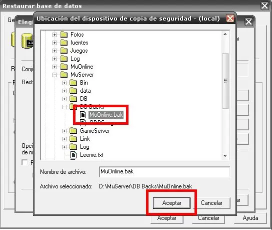This screenshot has width=272, height=230.
Task: Click the Nombre de archivo text field
Action: tap(164, 172)
